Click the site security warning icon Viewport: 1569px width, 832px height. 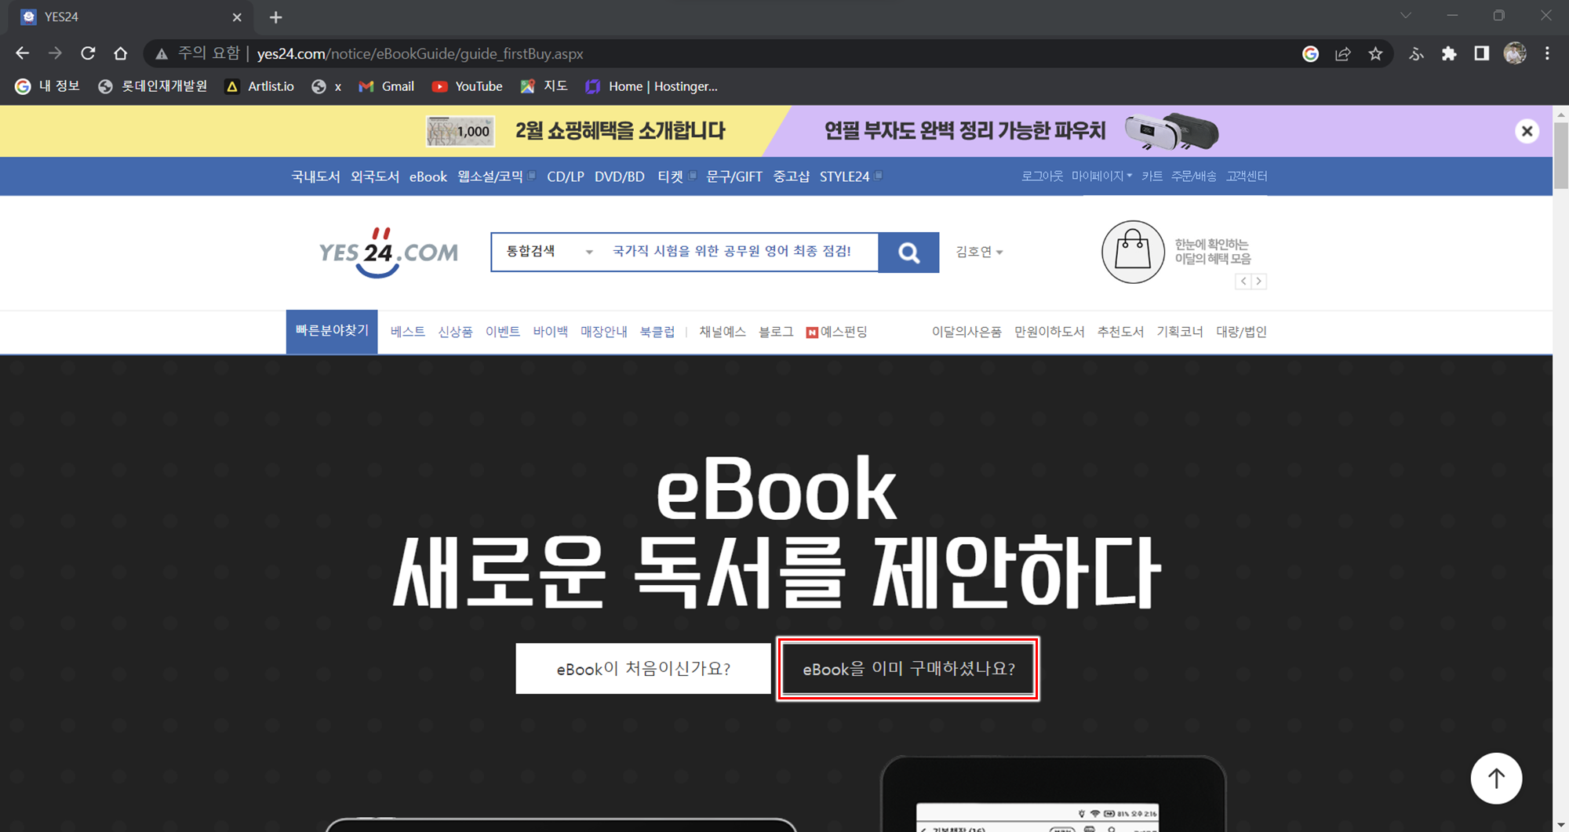coord(162,53)
